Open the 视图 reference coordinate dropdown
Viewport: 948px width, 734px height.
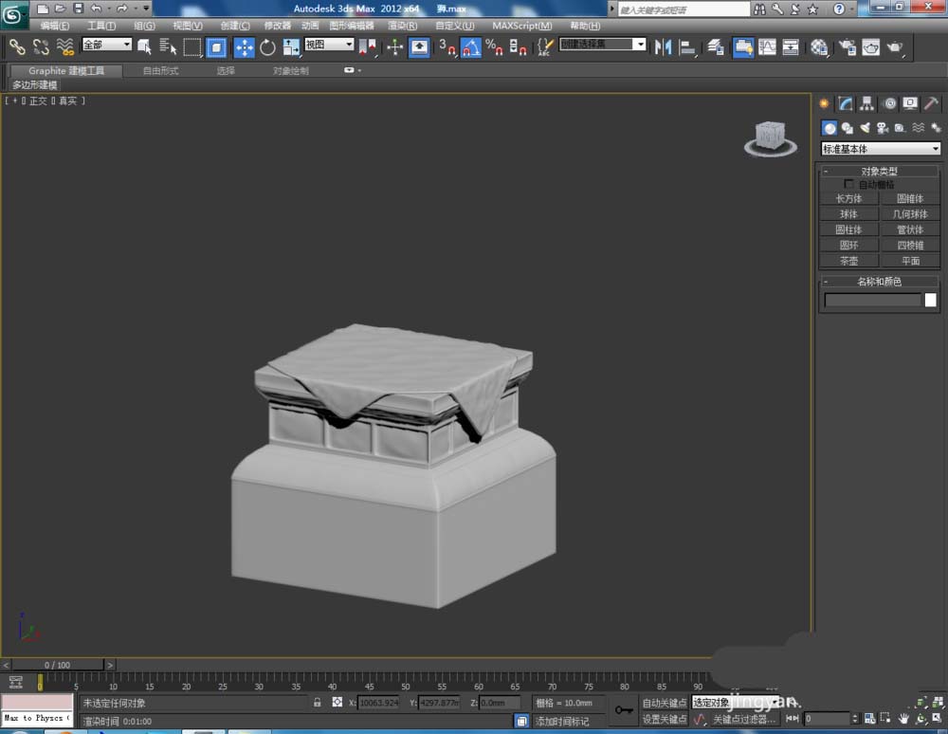[328, 45]
